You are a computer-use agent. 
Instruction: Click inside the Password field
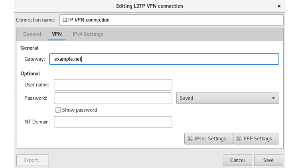coord(113,98)
